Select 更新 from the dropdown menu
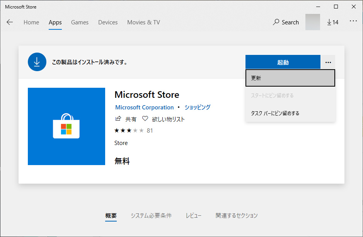Image resolution: width=363 pixels, height=237 pixels. point(290,78)
